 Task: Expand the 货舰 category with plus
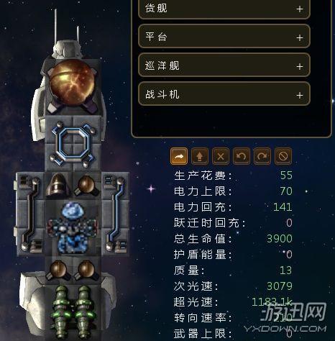click(x=300, y=9)
